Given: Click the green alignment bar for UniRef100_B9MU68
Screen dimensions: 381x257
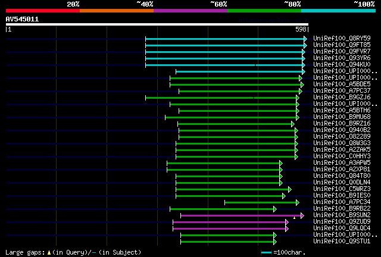Looking at the screenshot, I should [231, 118].
